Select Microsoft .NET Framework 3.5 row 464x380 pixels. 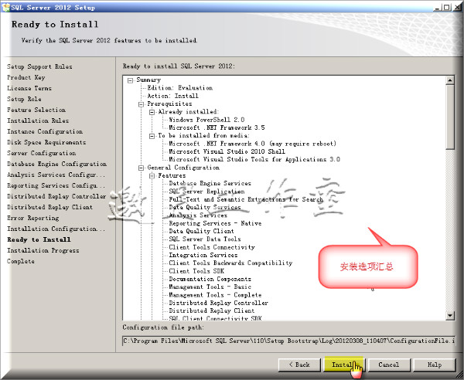[217, 128]
